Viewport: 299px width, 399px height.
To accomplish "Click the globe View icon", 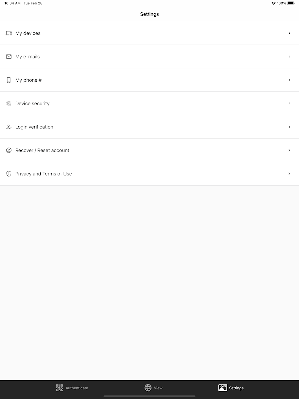I will point(148,388).
